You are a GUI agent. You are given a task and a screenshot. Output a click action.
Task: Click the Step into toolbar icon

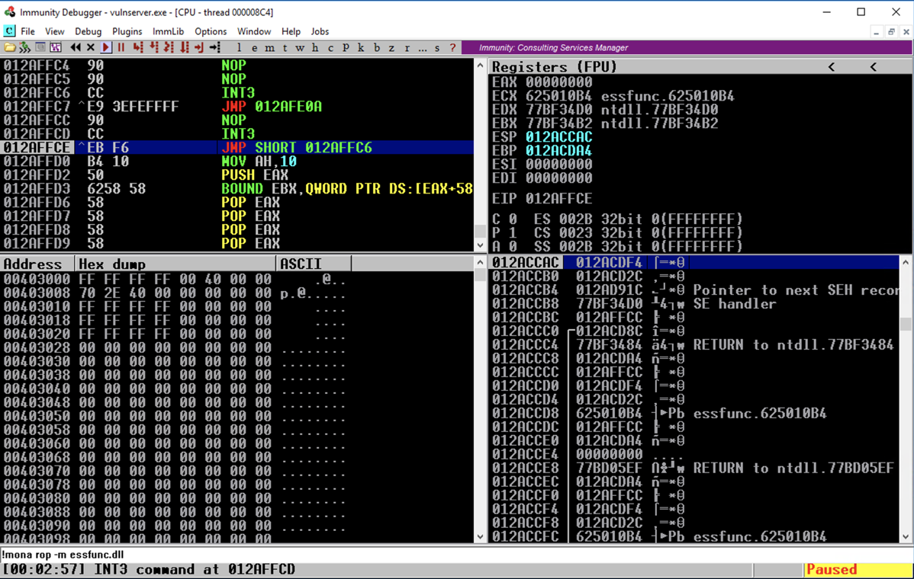[x=138, y=48]
